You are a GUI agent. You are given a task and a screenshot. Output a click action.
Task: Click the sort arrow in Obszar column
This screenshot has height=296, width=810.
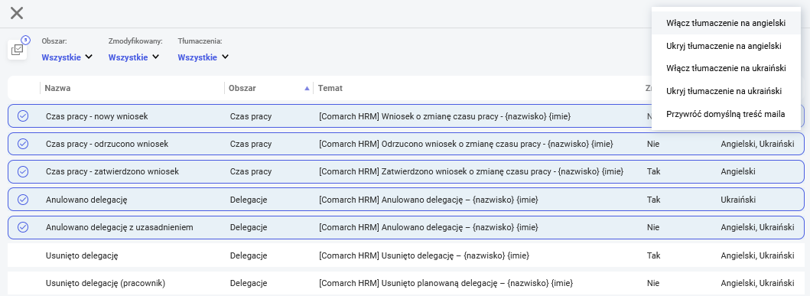pos(307,88)
